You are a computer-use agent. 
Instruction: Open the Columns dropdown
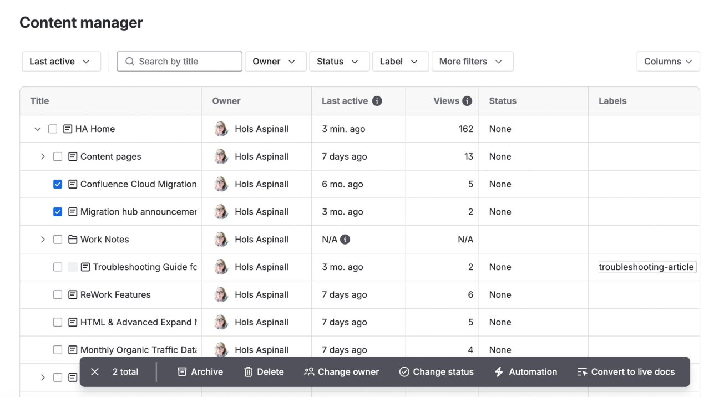668,61
